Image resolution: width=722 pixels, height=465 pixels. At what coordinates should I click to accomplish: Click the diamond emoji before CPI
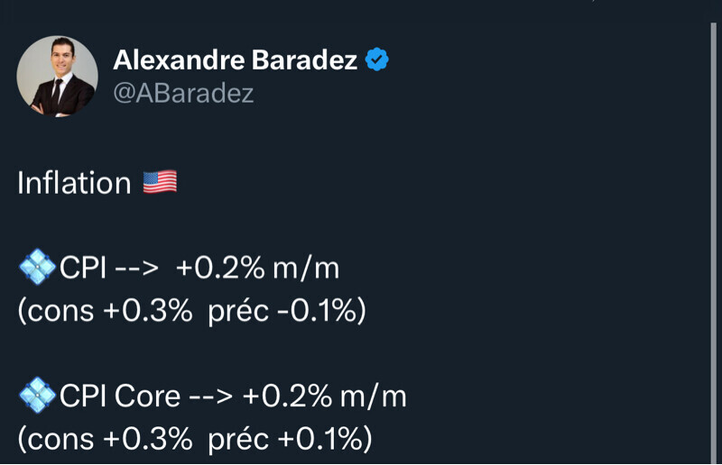pos(37,268)
